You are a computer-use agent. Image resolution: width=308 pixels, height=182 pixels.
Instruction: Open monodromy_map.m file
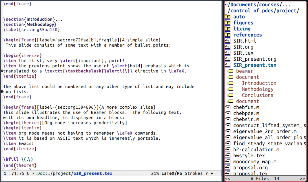click(255, 162)
